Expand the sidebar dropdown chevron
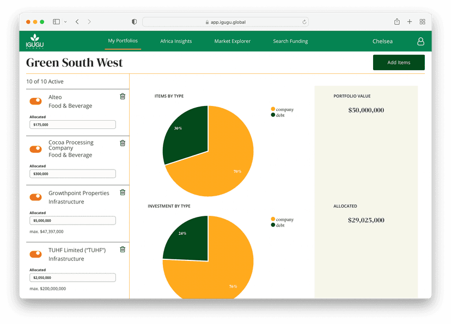 click(x=65, y=22)
